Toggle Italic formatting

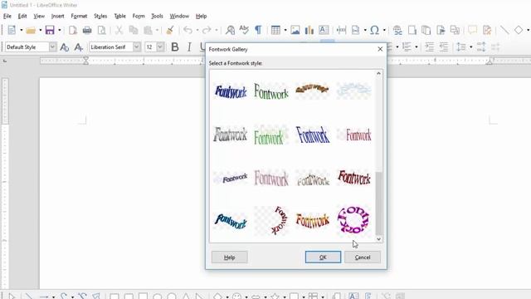tap(189, 47)
